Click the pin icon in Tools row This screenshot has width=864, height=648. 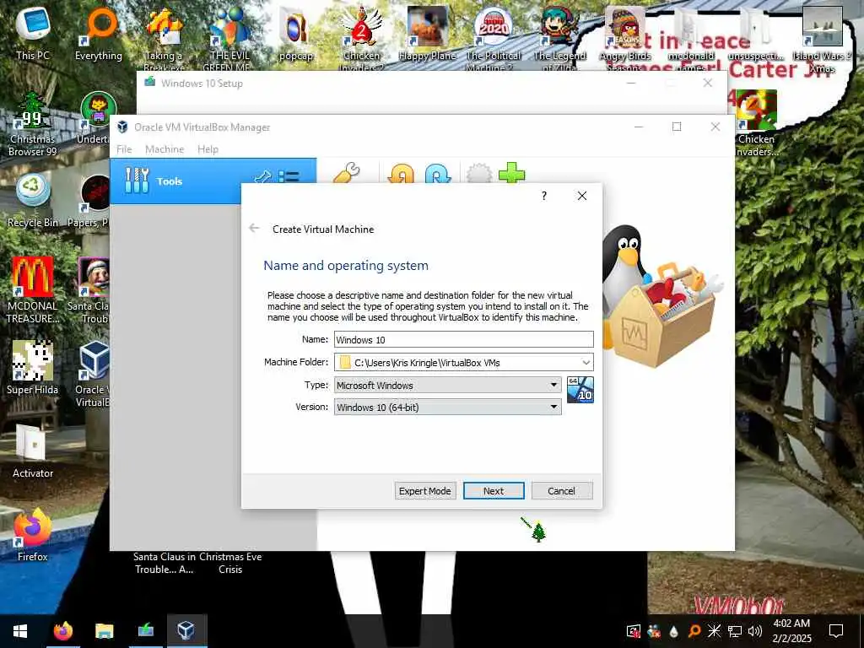[x=263, y=177]
